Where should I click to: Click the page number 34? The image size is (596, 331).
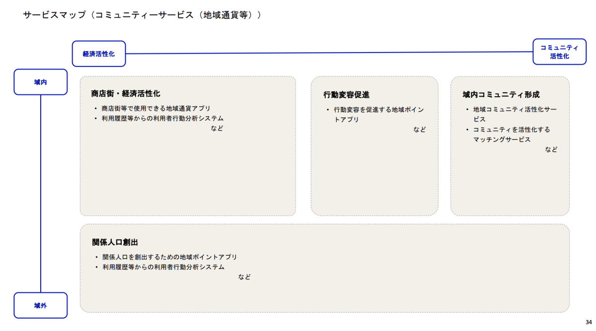(589, 322)
